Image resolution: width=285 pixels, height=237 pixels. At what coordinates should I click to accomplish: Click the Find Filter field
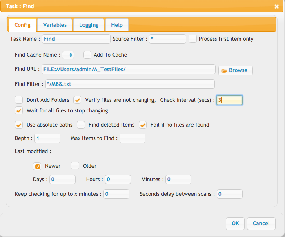pos(130,84)
